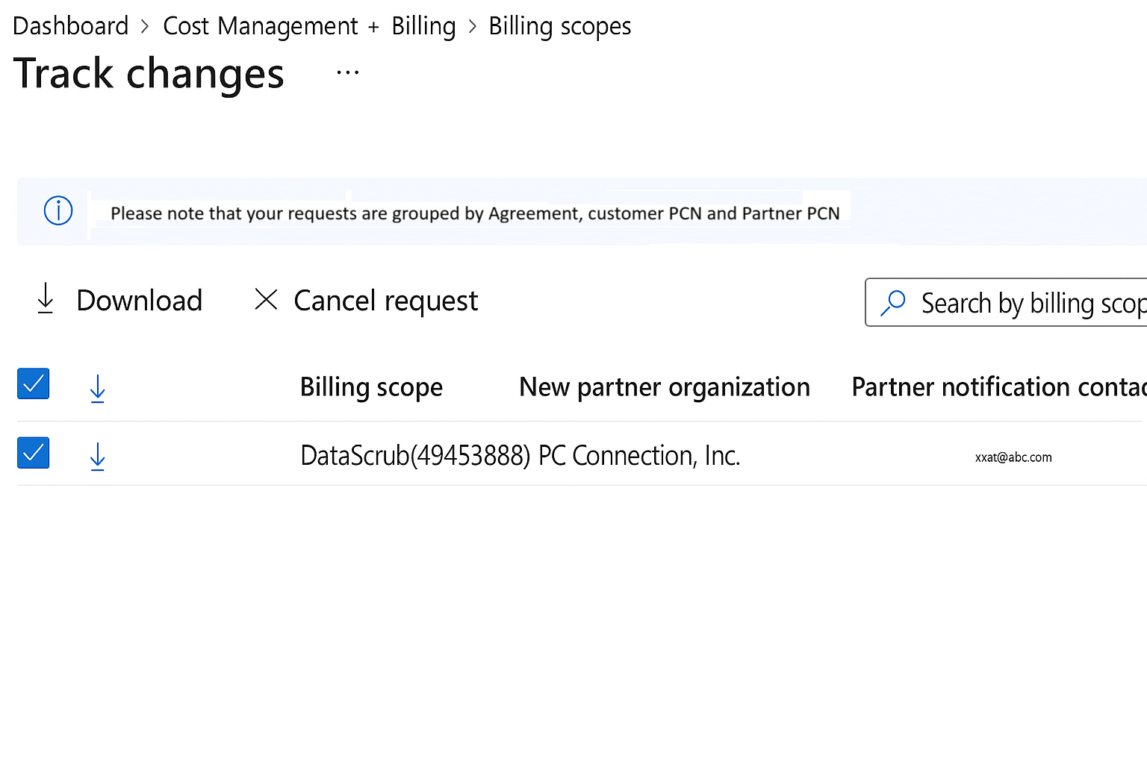1147x764 pixels.
Task: Click the New partner organization column header
Action: (664, 387)
